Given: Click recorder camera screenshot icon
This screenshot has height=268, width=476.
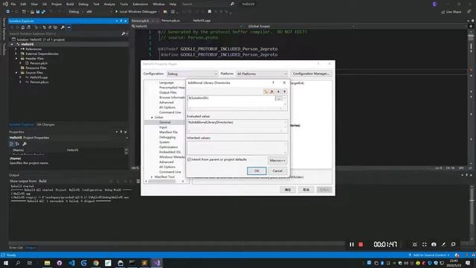Looking at the screenshot, I should click(x=434, y=244).
